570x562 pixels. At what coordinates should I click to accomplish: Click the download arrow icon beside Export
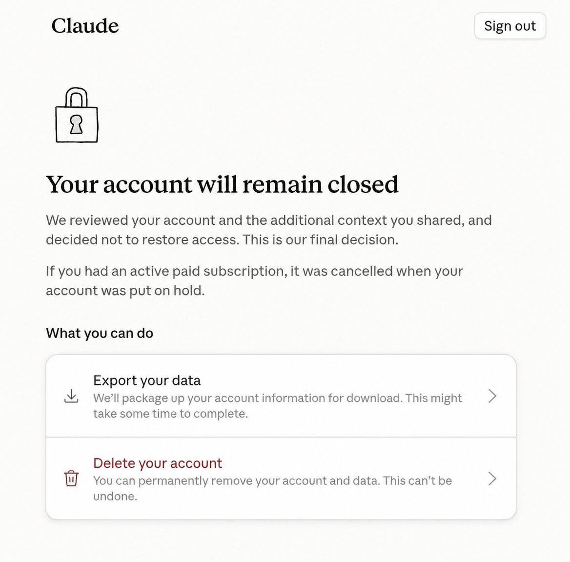pyautogui.click(x=71, y=396)
